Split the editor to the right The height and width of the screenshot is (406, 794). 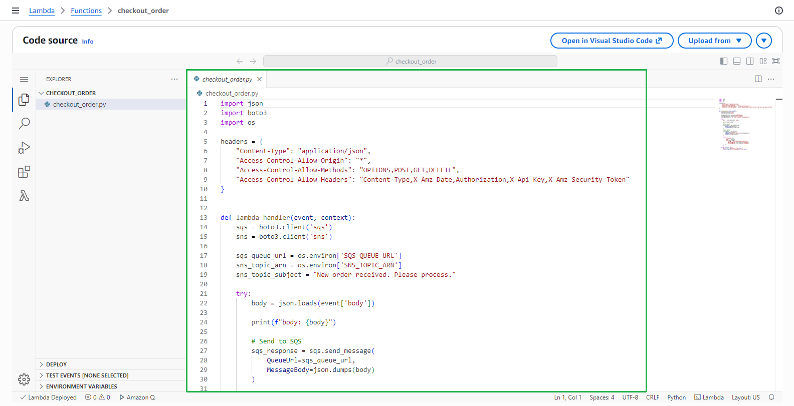(758, 79)
